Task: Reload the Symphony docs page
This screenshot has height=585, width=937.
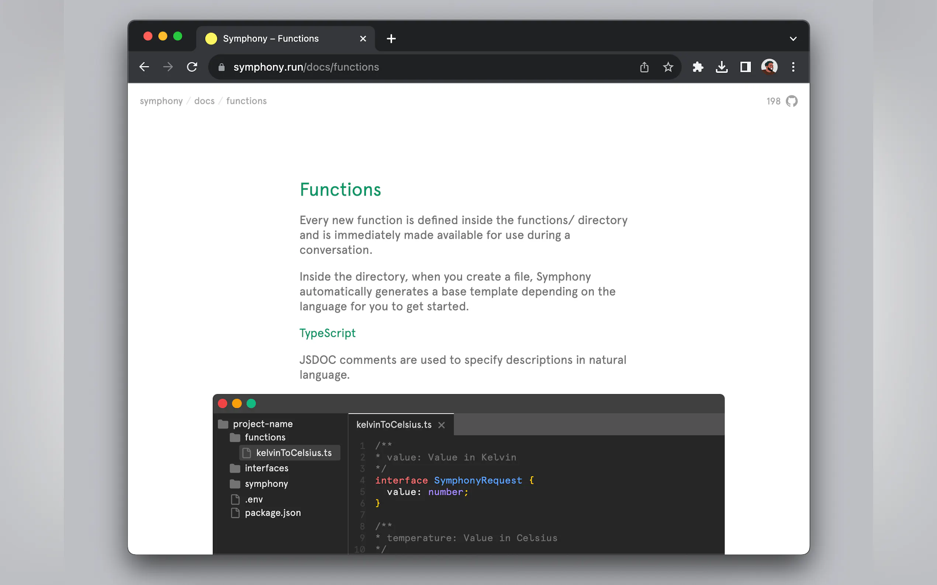Action: [x=192, y=67]
